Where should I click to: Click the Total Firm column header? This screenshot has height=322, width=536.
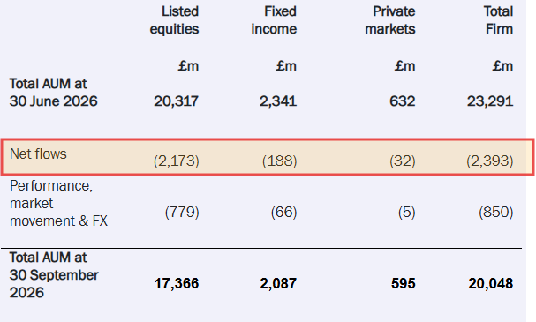point(498,20)
